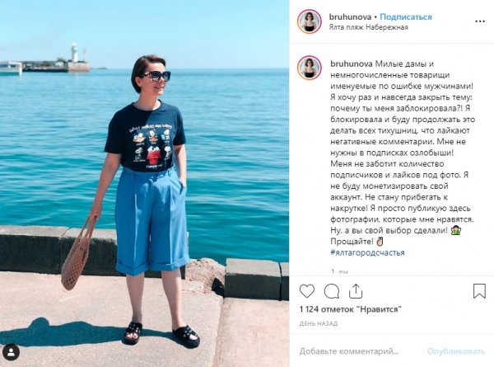This screenshot has width=494, height=367.
Task: Share the post using the share arrow icon
Action: pyautogui.click(x=356, y=291)
